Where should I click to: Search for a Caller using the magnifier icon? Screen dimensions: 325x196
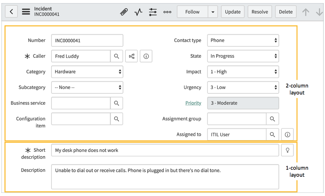click(116, 56)
